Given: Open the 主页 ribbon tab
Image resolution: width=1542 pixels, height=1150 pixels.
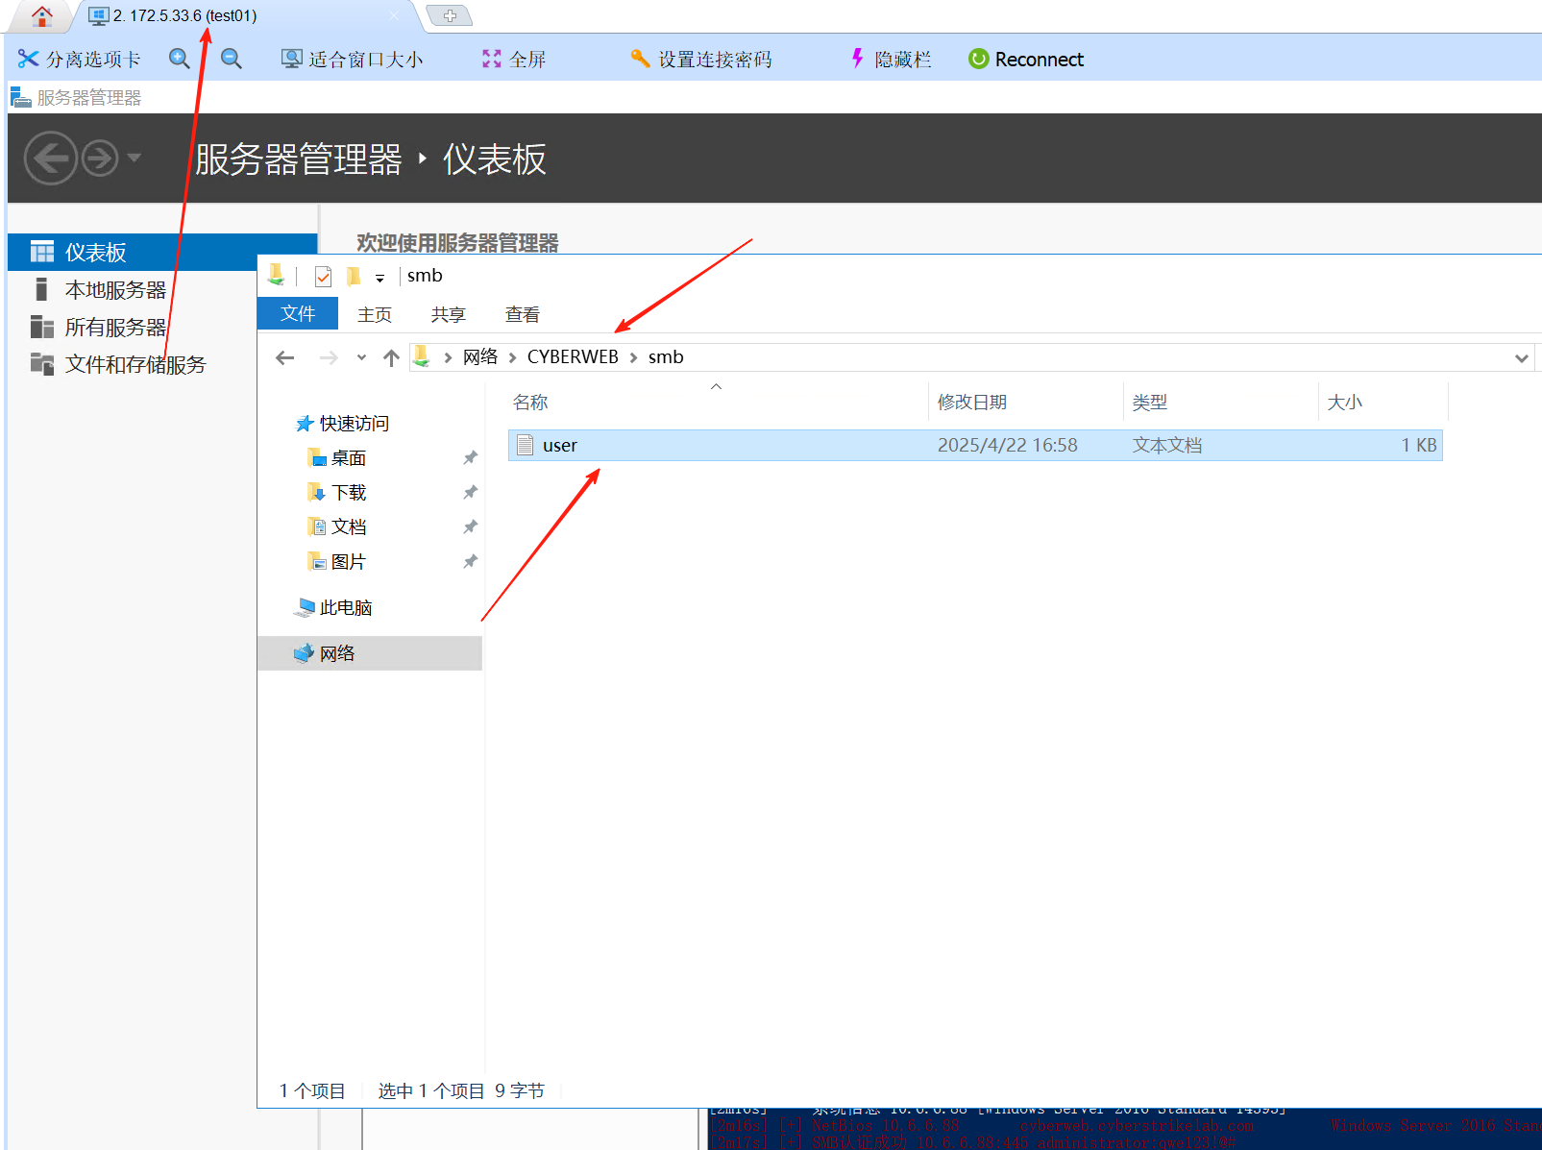Looking at the screenshot, I should point(375,314).
